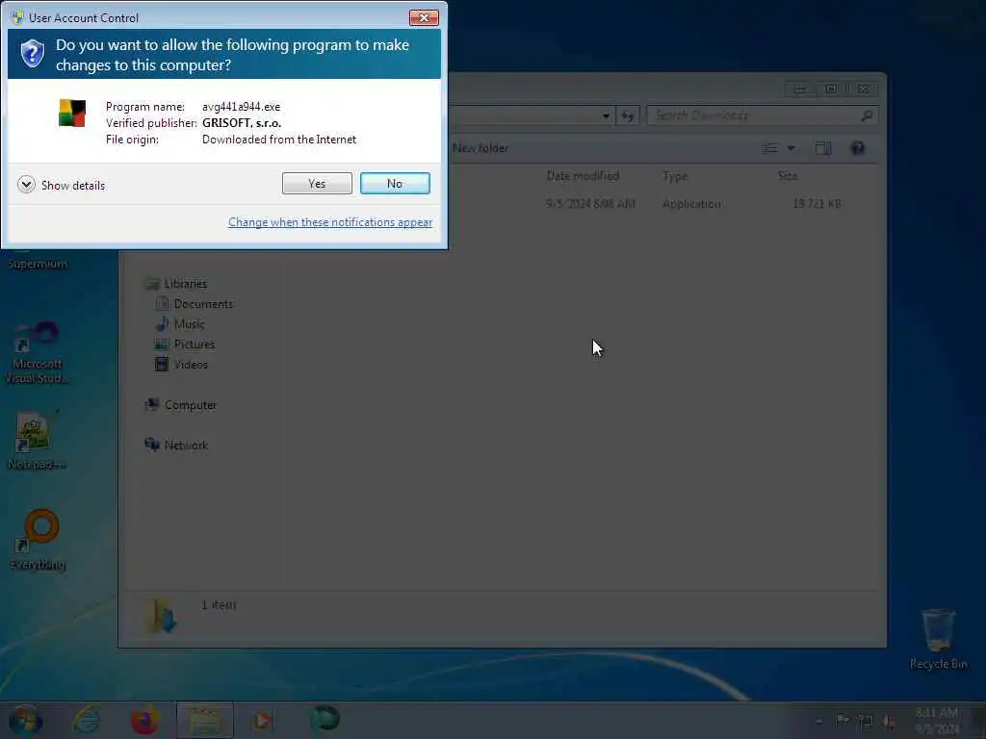Click the Libraries folder icon in sidebar
Image resolution: width=986 pixels, height=739 pixels.
tap(152, 284)
